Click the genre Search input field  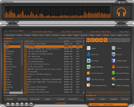coord(16,93)
